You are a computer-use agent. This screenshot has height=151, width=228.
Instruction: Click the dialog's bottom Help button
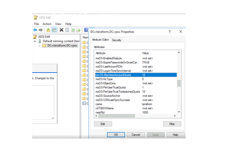[175, 135]
